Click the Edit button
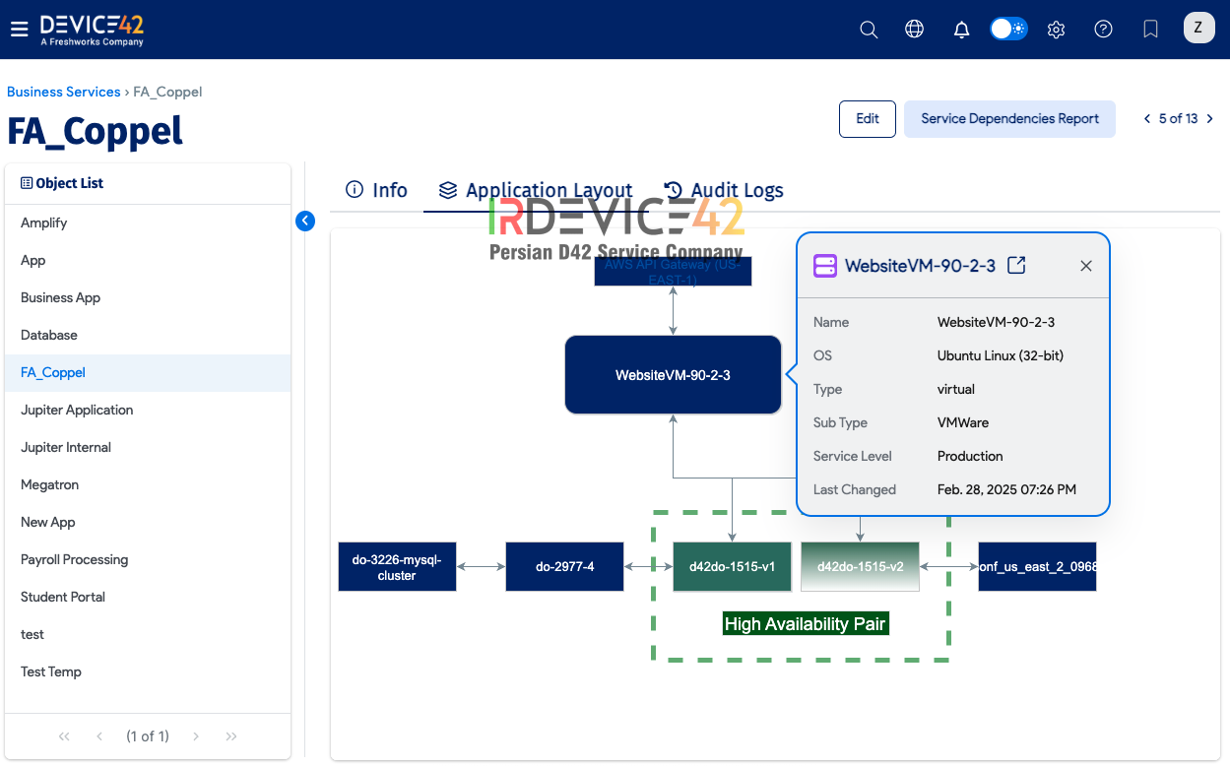 (868, 118)
